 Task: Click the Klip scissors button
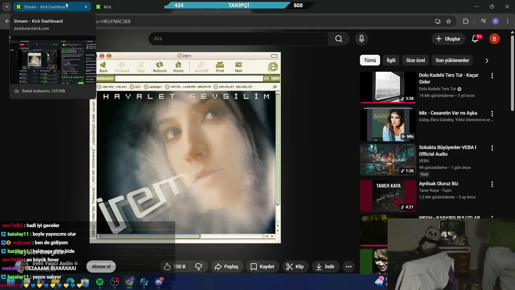pyautogui.click(x=295, y=267)
